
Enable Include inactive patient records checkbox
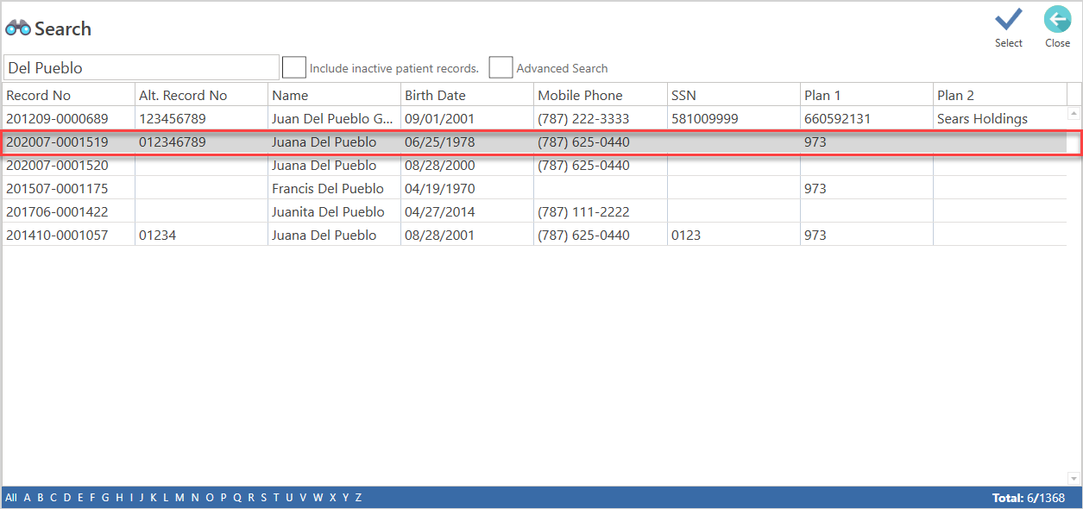click(294, 67)
